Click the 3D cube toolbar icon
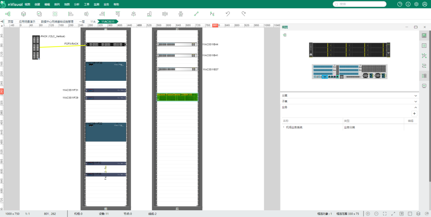The height and width of the screenshot is (217, 431). point(24,14)
